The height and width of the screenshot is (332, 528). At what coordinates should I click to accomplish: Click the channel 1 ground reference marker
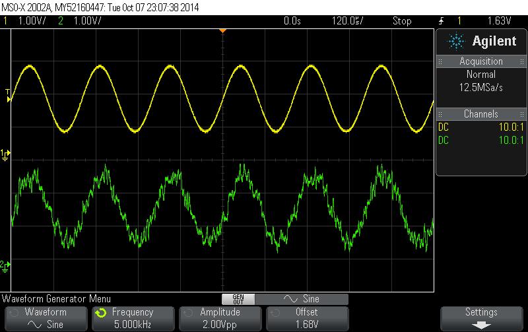click(x=5, y=154)
